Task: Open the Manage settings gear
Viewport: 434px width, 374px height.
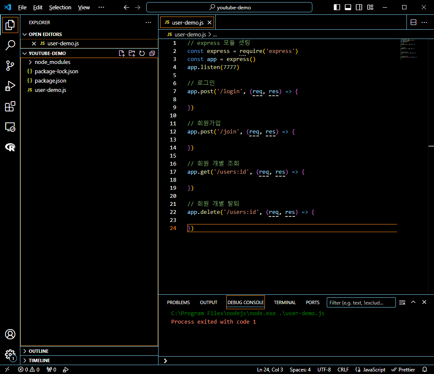Action: [x=10, y=355]
